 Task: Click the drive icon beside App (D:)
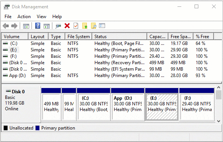pyautogui.click(x=5, y=76)
